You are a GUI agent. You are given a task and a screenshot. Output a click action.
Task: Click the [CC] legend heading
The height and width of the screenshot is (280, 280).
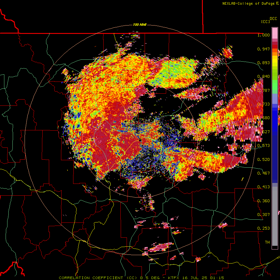click(x=265, y=21)
